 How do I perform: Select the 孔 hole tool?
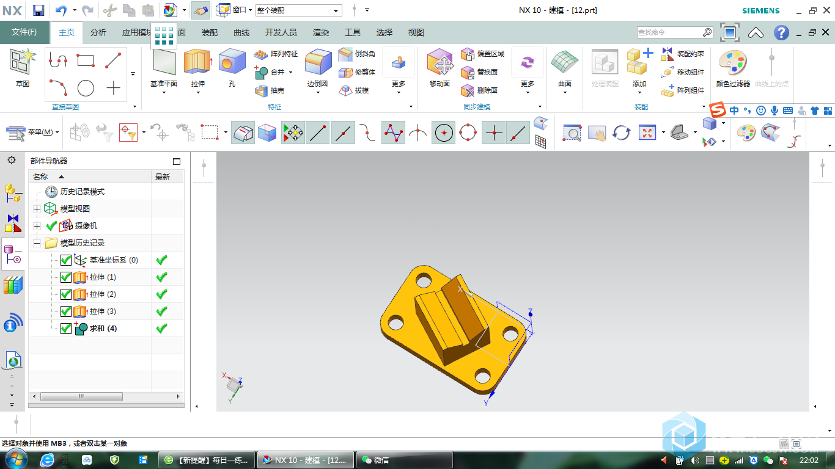[232, 68]
